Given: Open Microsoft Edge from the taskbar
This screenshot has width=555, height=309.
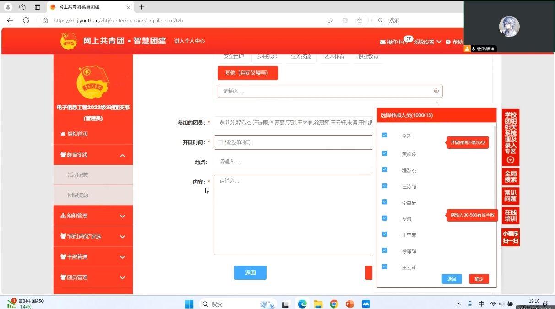Looking at the screenshot, I should [302, 304].
